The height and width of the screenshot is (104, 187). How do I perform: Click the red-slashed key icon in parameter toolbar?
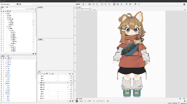[x=45, y=74]
